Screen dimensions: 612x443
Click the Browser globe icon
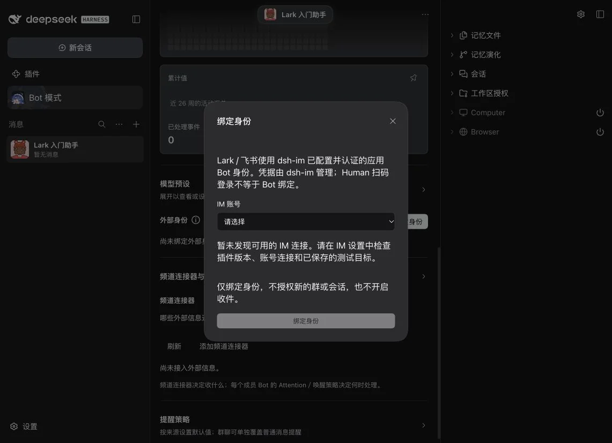click(463, 132)
